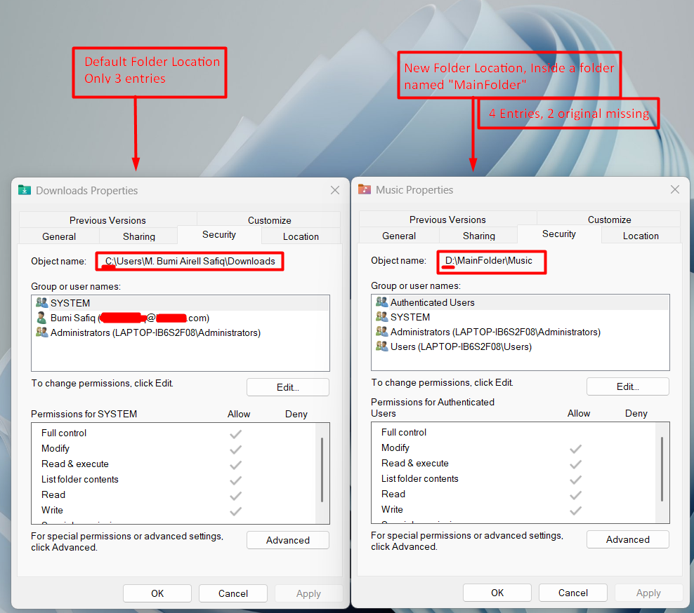
Task: Click the Edit button in Downloads Properties
Action: coord(287,386)
